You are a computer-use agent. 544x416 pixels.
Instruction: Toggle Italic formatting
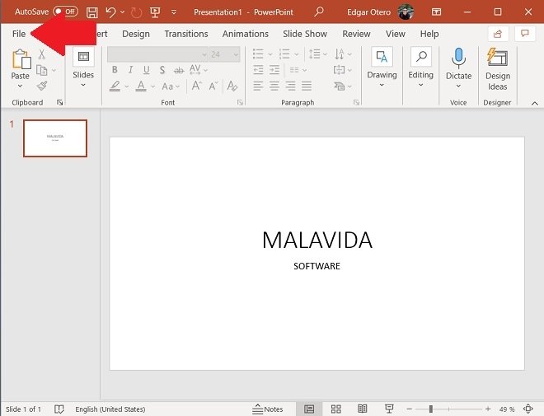coord(130,70)
